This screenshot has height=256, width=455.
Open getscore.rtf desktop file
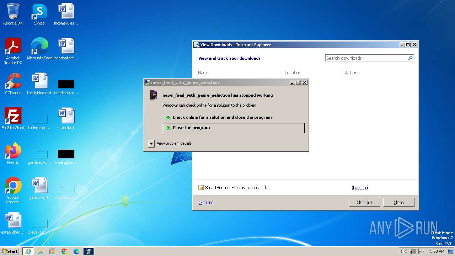tap(39, 188)
